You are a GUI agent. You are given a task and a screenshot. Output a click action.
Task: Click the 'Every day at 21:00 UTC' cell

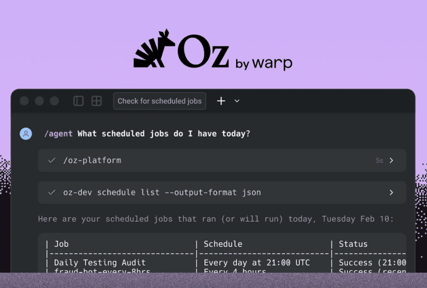tap(257, 263)
